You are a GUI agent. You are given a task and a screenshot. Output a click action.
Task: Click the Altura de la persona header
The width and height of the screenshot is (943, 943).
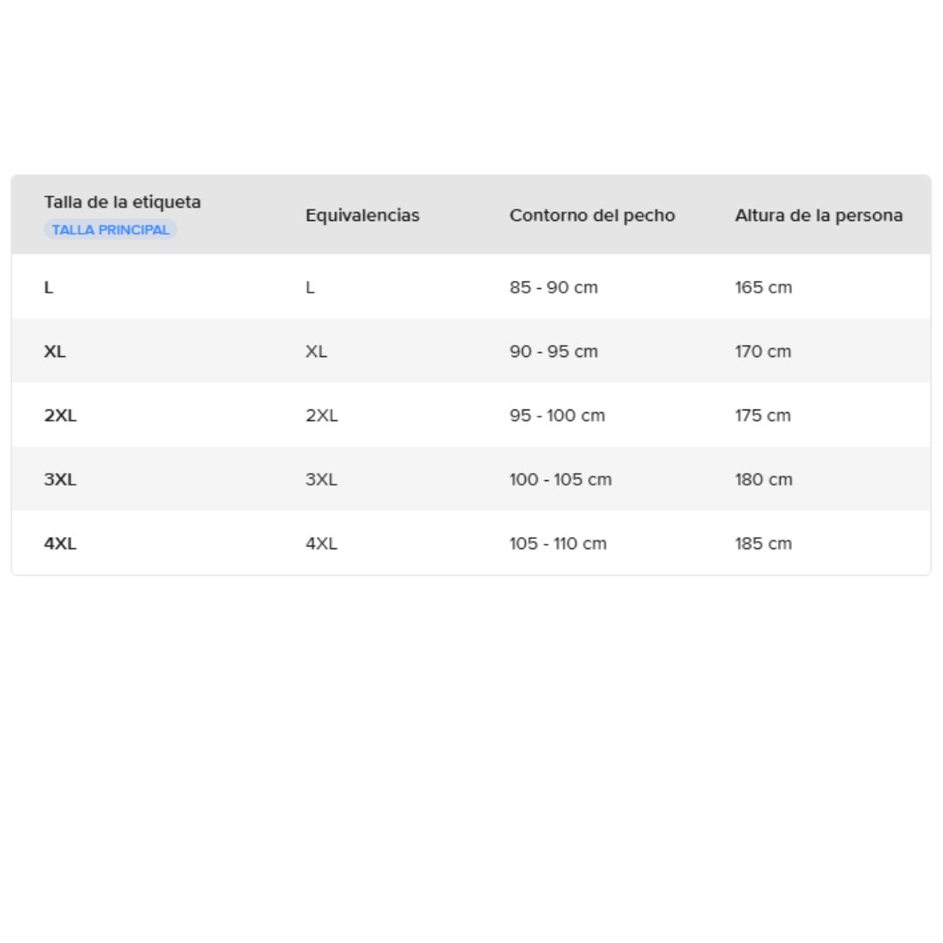[818, 215]
